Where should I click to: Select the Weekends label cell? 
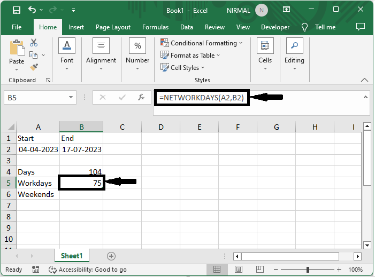click(x=38, y=194)
